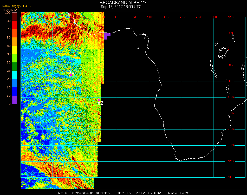Click the 5S latitude label
This screenshot has width=247, height=195.
point(231,65)
